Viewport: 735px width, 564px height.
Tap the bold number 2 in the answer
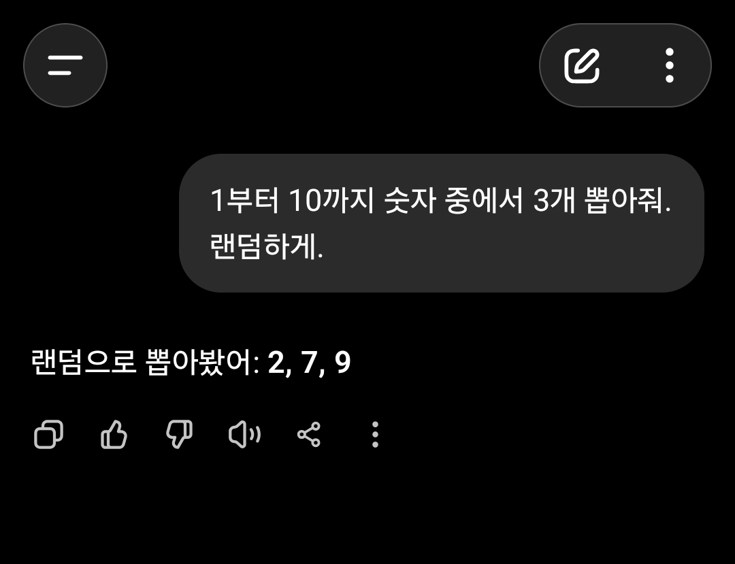point(276,362)
